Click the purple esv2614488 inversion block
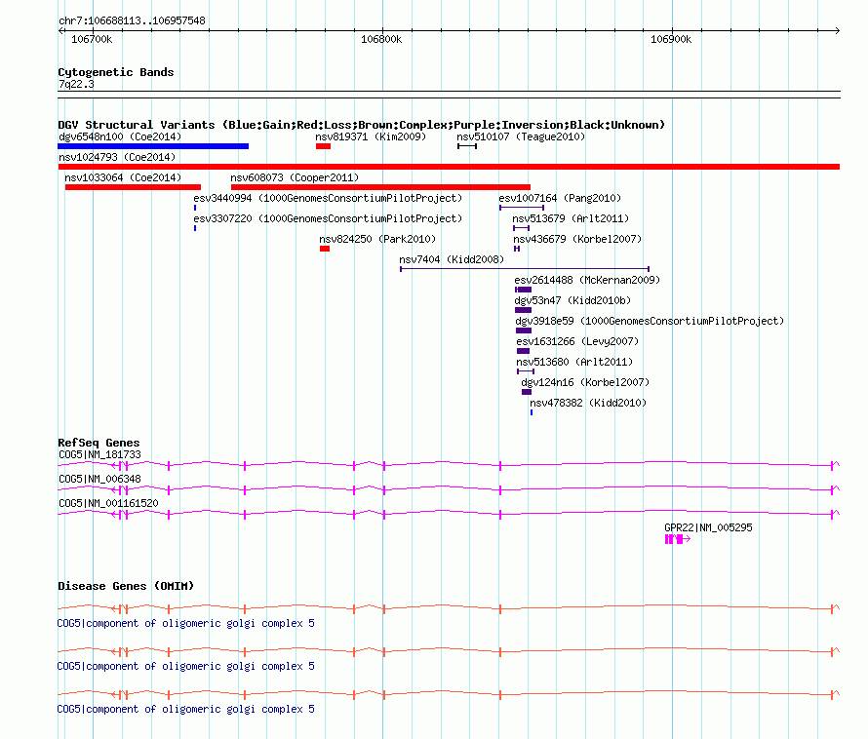The image size is (868, 739). [x=523, y=290]
